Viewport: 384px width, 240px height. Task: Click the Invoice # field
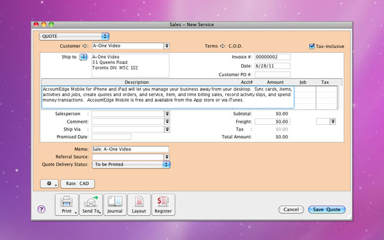coord(273,57)
